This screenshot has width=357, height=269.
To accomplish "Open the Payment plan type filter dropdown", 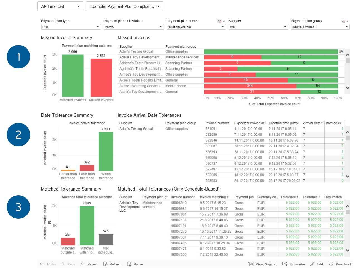I will 71,27.
